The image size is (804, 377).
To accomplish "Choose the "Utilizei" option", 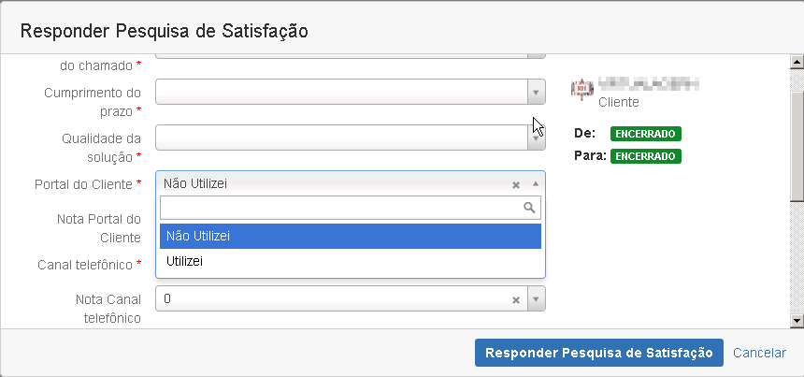I will (x=351, y=262).
